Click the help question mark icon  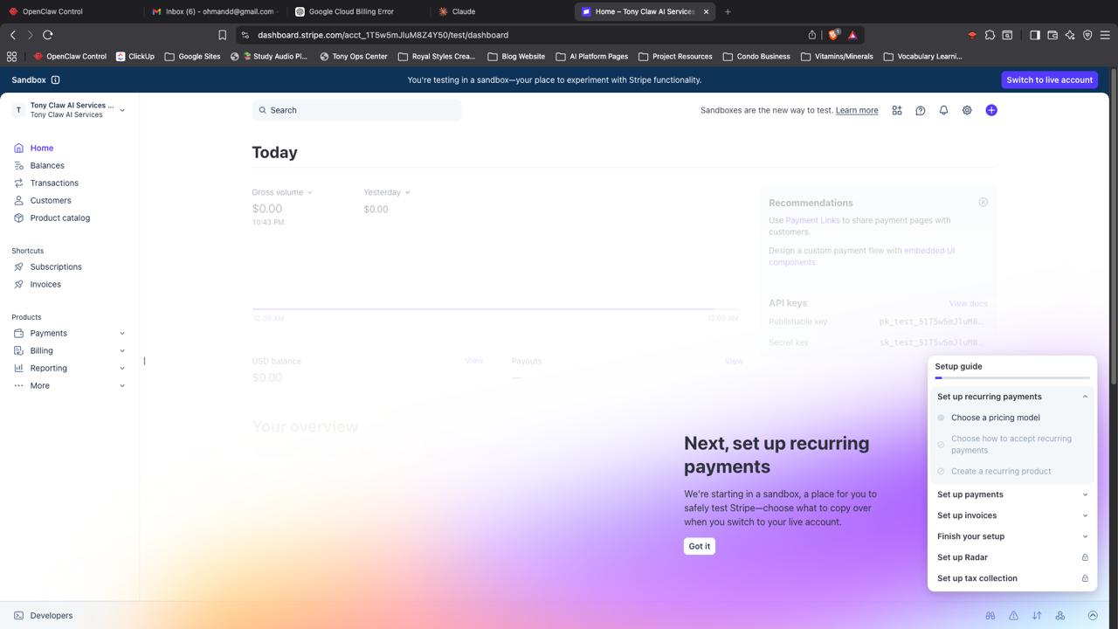pos(920,110)
